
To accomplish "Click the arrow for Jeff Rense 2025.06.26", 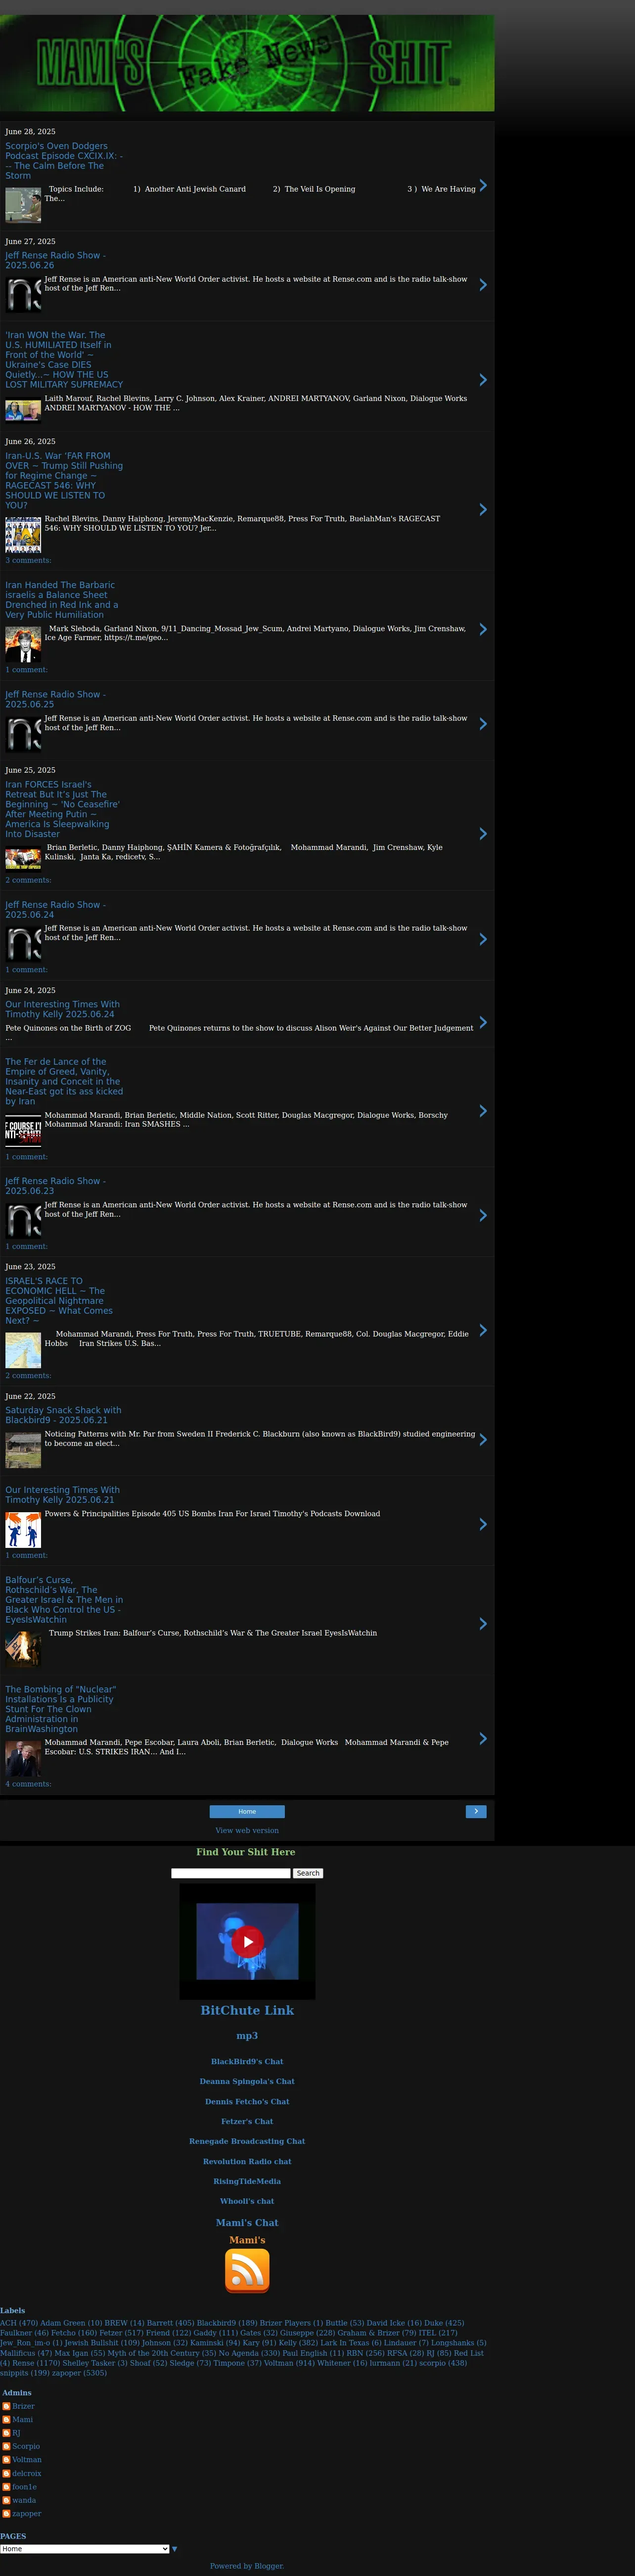I will pyautogui.click(x=483, y=285).
